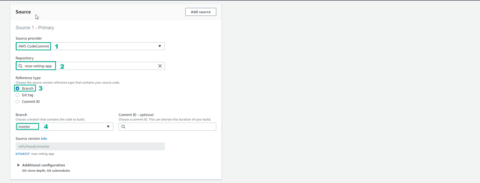Click the Additional configuration disclosure triangle
The width and height of the screenshot is (480, 183).
pos(18,165)
